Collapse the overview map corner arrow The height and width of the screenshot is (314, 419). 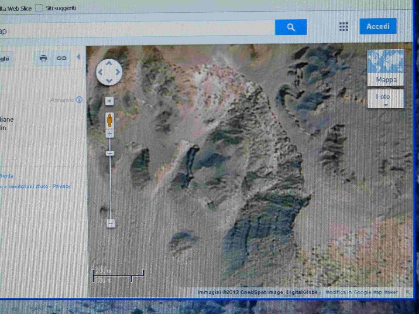[x=408, y=292]
